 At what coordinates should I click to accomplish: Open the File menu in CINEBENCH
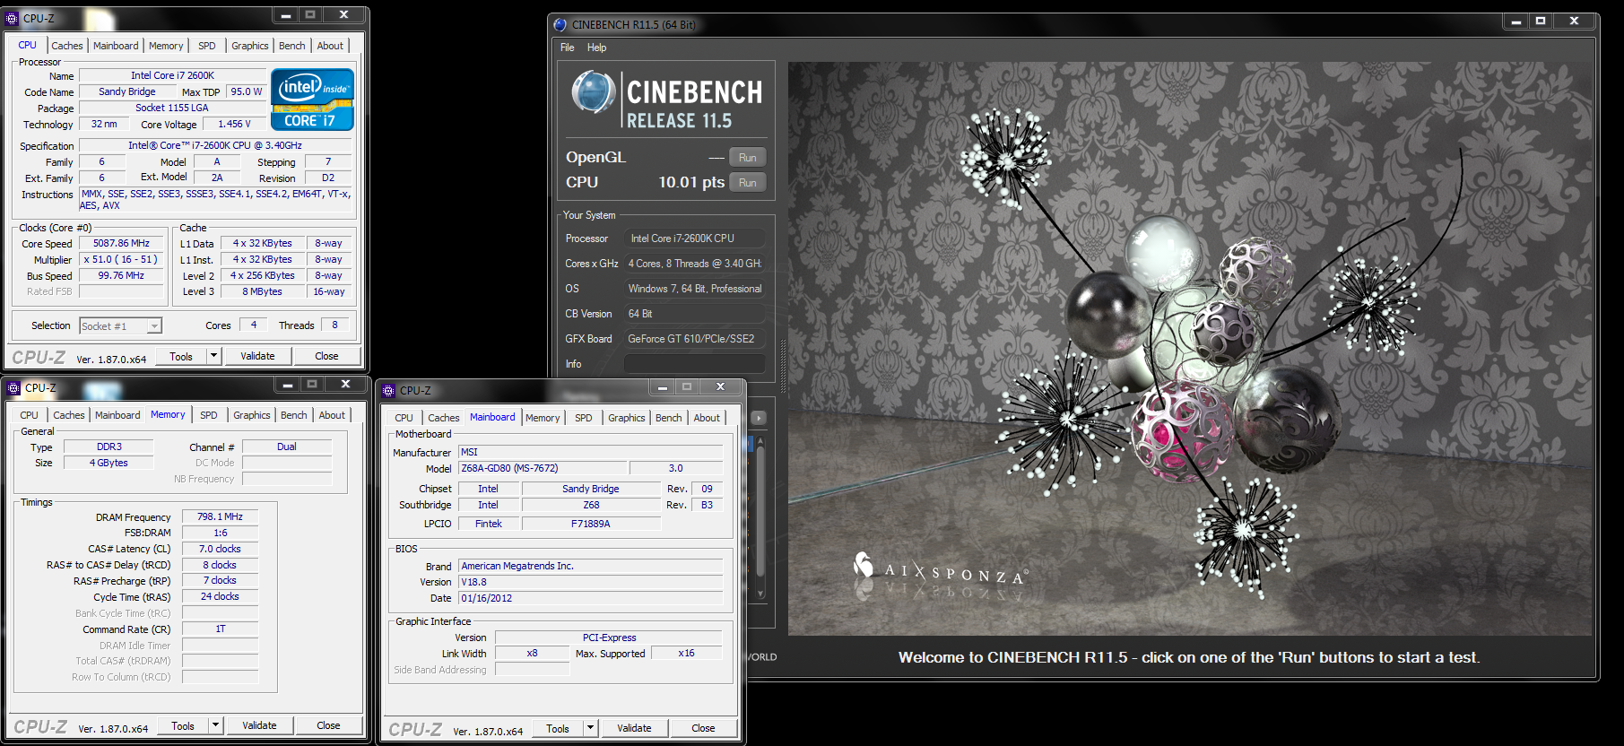568,48
